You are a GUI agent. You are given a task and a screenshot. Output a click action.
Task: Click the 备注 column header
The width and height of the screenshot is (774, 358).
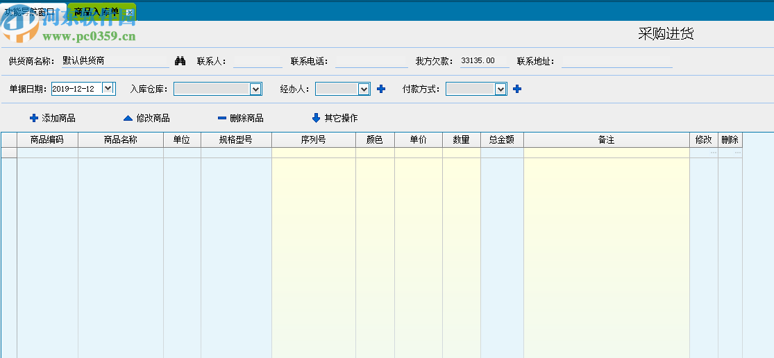pyautogui.click(x=607, y=140)
